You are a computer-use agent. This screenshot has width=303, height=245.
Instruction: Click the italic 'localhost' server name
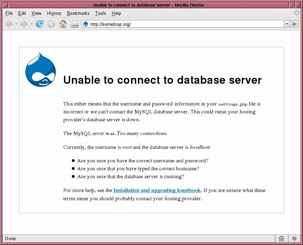coord(200,147)
